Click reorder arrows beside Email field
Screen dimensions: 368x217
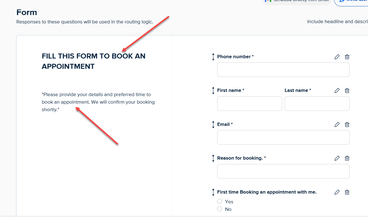213,125
